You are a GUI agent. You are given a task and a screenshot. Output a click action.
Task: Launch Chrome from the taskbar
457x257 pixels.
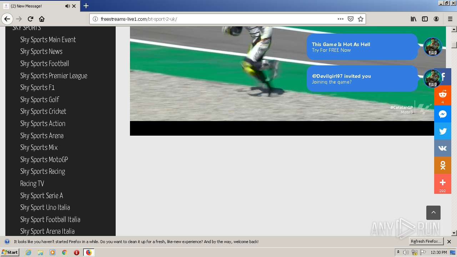click(x=64, y=252)
